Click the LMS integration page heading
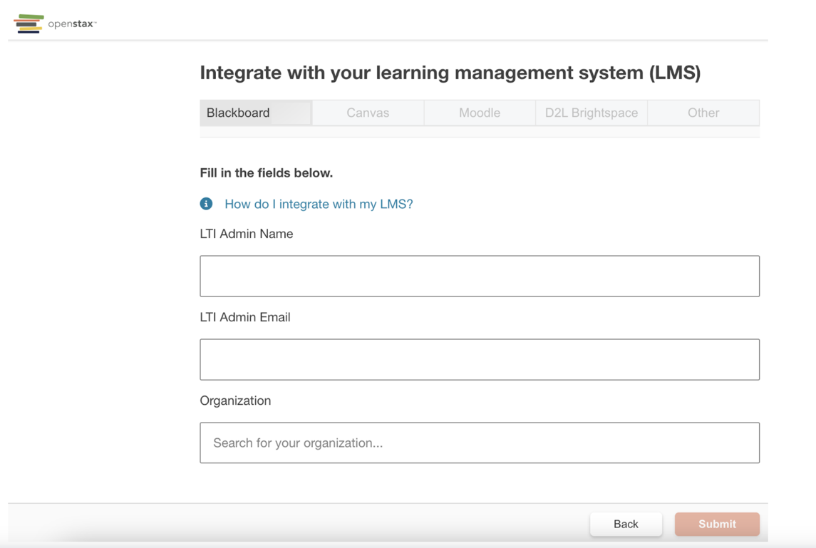The height and width of the screenshot is (548, 816). click(450, 73)
